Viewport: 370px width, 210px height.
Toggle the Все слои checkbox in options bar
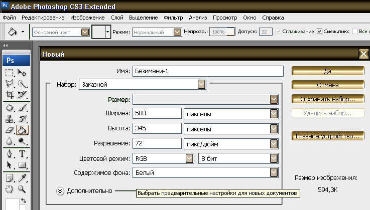click(x=355, y=32)
